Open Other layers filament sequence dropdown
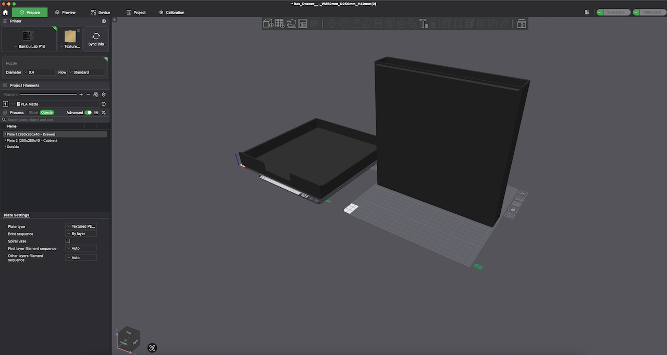The image size is (667, 355). 81,258
